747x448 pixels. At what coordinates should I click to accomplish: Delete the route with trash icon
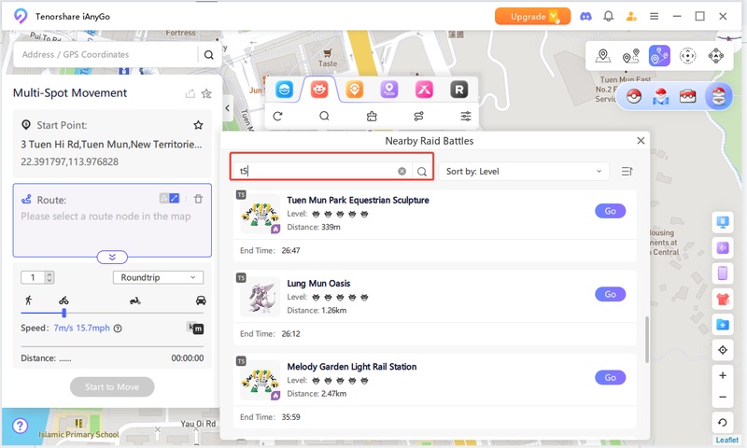[x=198, y=199]
